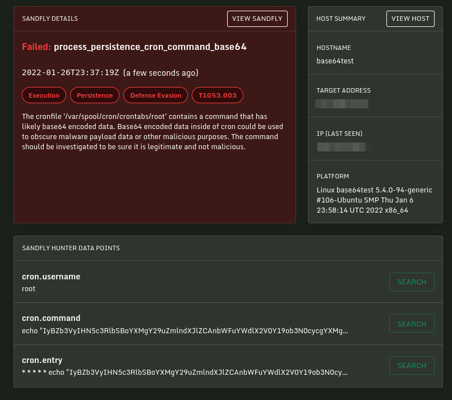Click the cron.command echo base64 string
Viewport: 452px width, 400px height.
coord(185,331)
